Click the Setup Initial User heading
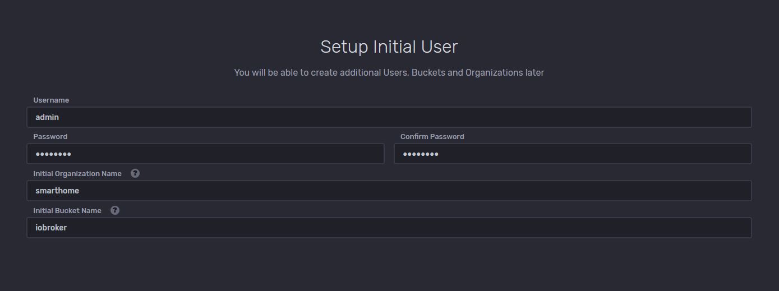The height and width of the screenshot is (291, 779). 389,47
